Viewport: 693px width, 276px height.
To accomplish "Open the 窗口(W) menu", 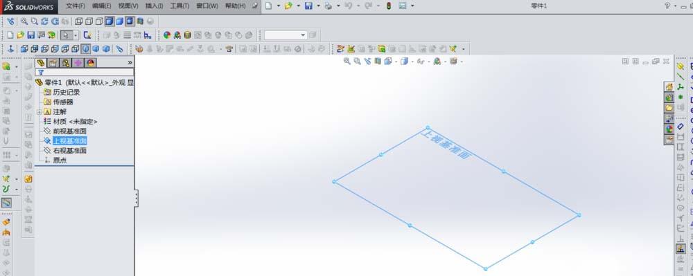I will [207, 6].
